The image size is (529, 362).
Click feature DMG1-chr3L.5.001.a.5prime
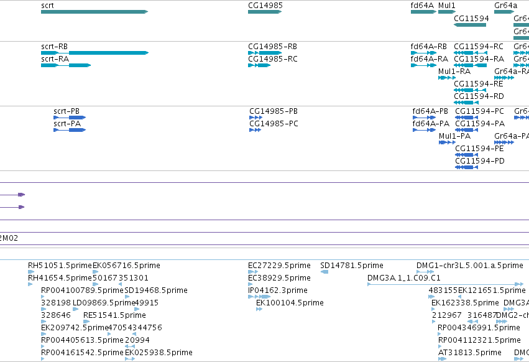click(425, 272)
